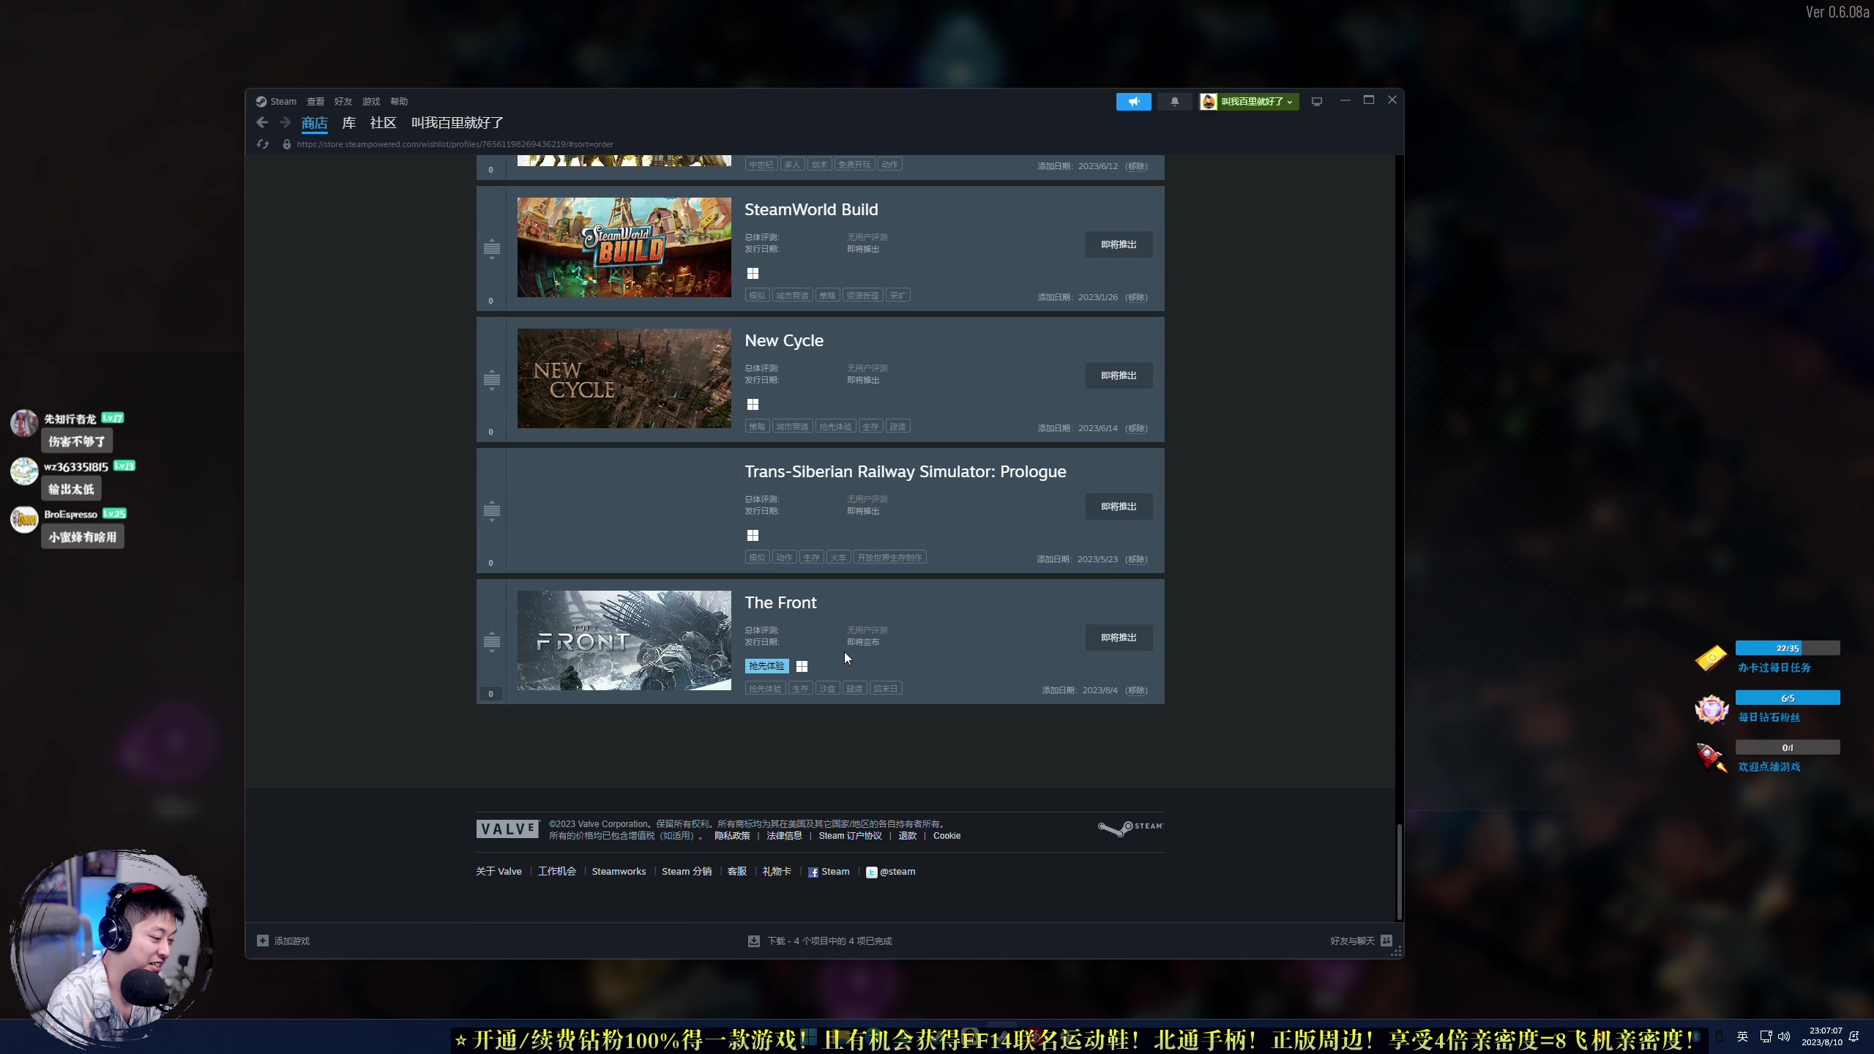Open the blue megaphone announcements button
Viewport: 1874px width, 1054px height.
tap(1133, 102)
